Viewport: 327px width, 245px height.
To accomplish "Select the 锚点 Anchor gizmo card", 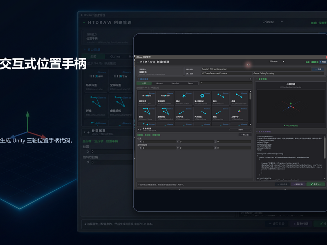I will point(184,98).
